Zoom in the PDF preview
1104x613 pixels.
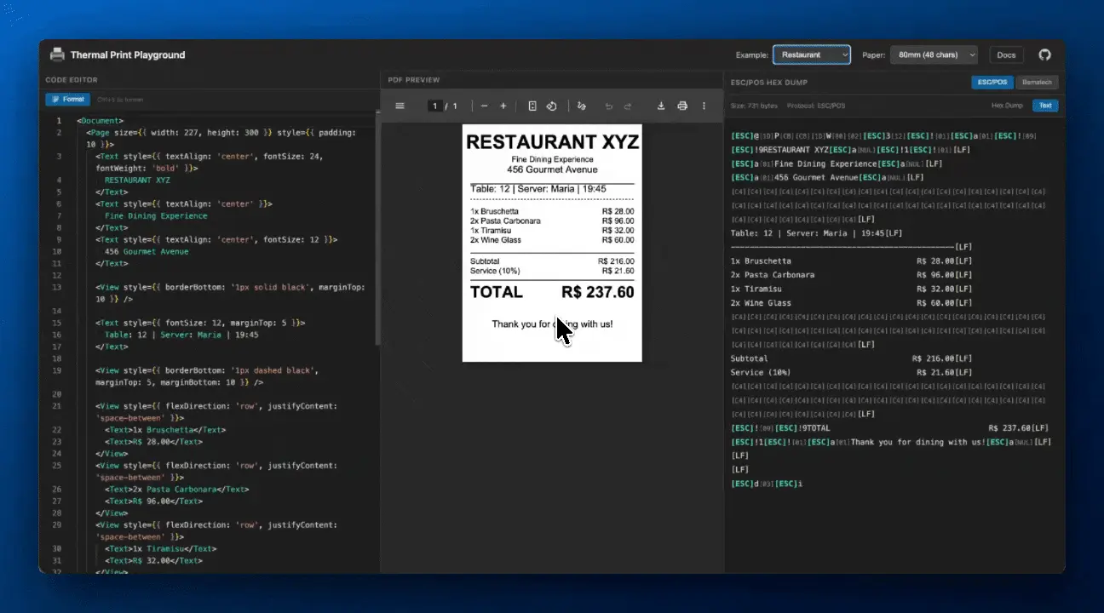click(503, 106)
